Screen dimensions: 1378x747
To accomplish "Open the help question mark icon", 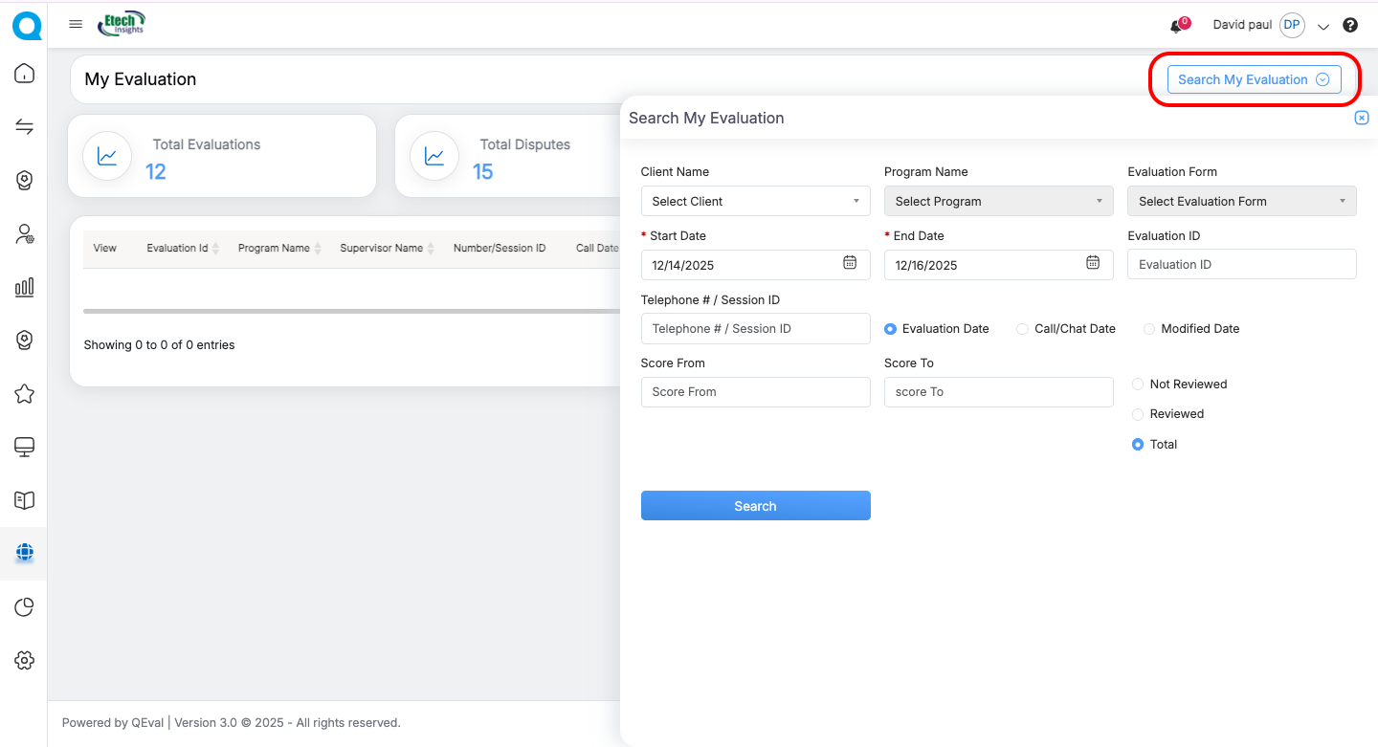I will [1350, 26].
